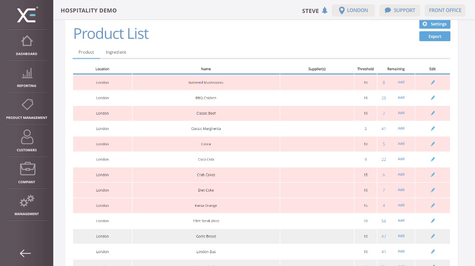Viewport: 475px width, 266px height.
Task: Select the Product tab
Action: (x=86, y=52)
